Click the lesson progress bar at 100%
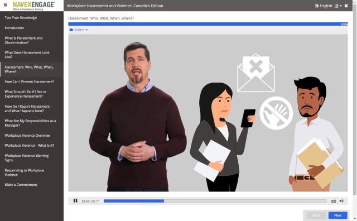The width and height of the screenshot is (357, 221). (x=208, y=24)
